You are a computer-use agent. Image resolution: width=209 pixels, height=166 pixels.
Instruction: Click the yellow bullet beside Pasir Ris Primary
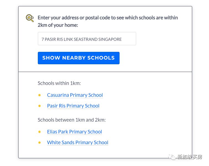click(x=39, y=106)
